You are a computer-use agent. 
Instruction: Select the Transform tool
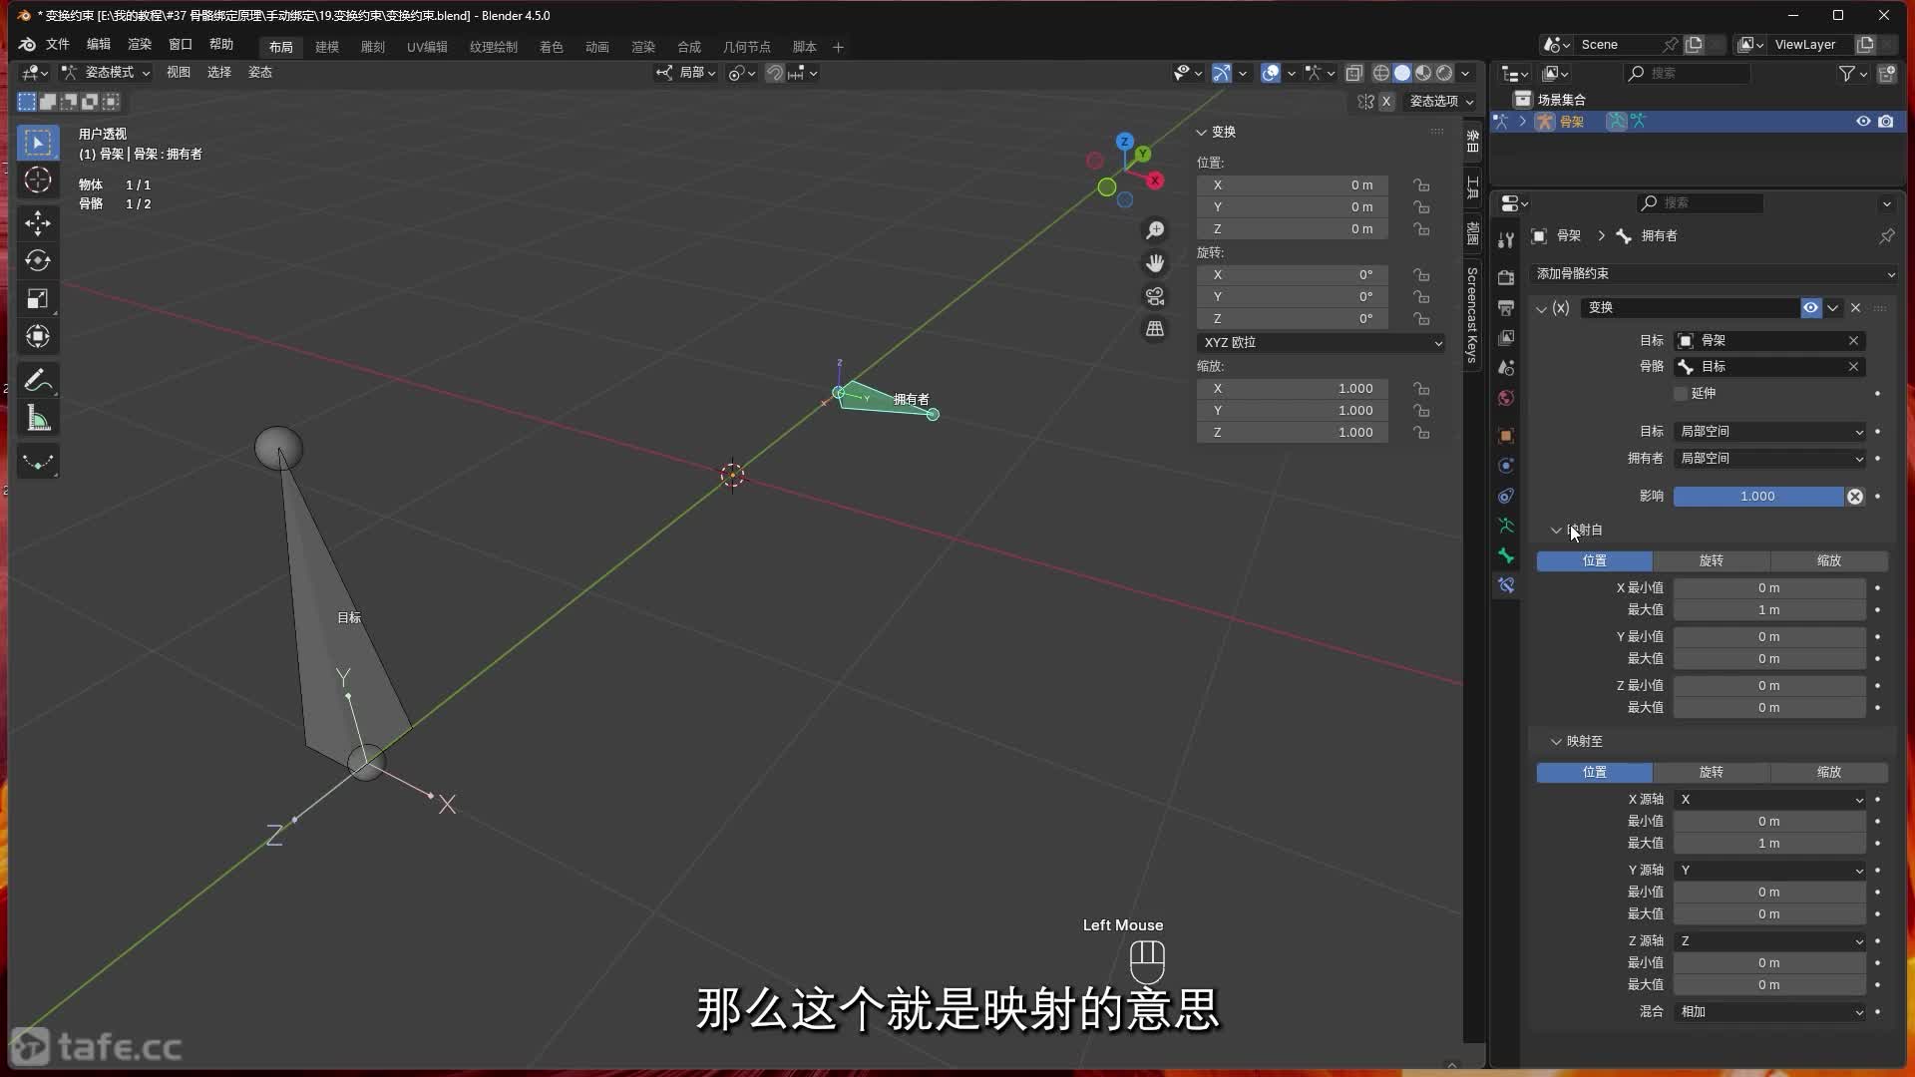tap(38, 337)
